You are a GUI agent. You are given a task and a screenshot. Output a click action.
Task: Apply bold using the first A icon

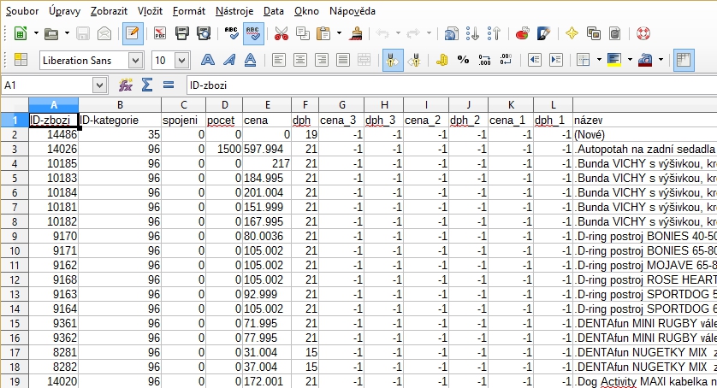click(207, 61)
